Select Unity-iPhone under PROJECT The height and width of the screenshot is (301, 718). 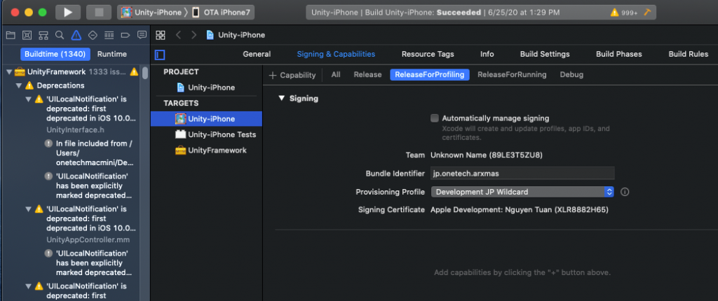(205, 87)
